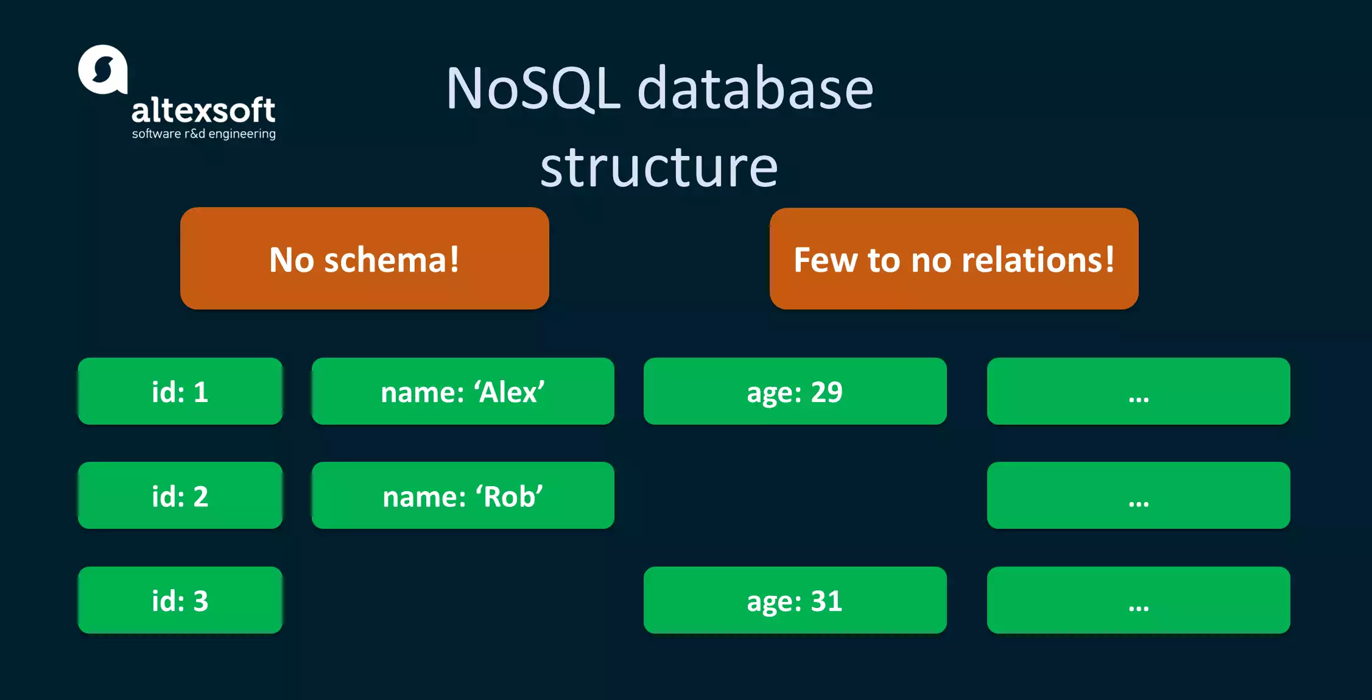Select the 'name: Alex' field block
1372x700 pixels.
(463, 391)
